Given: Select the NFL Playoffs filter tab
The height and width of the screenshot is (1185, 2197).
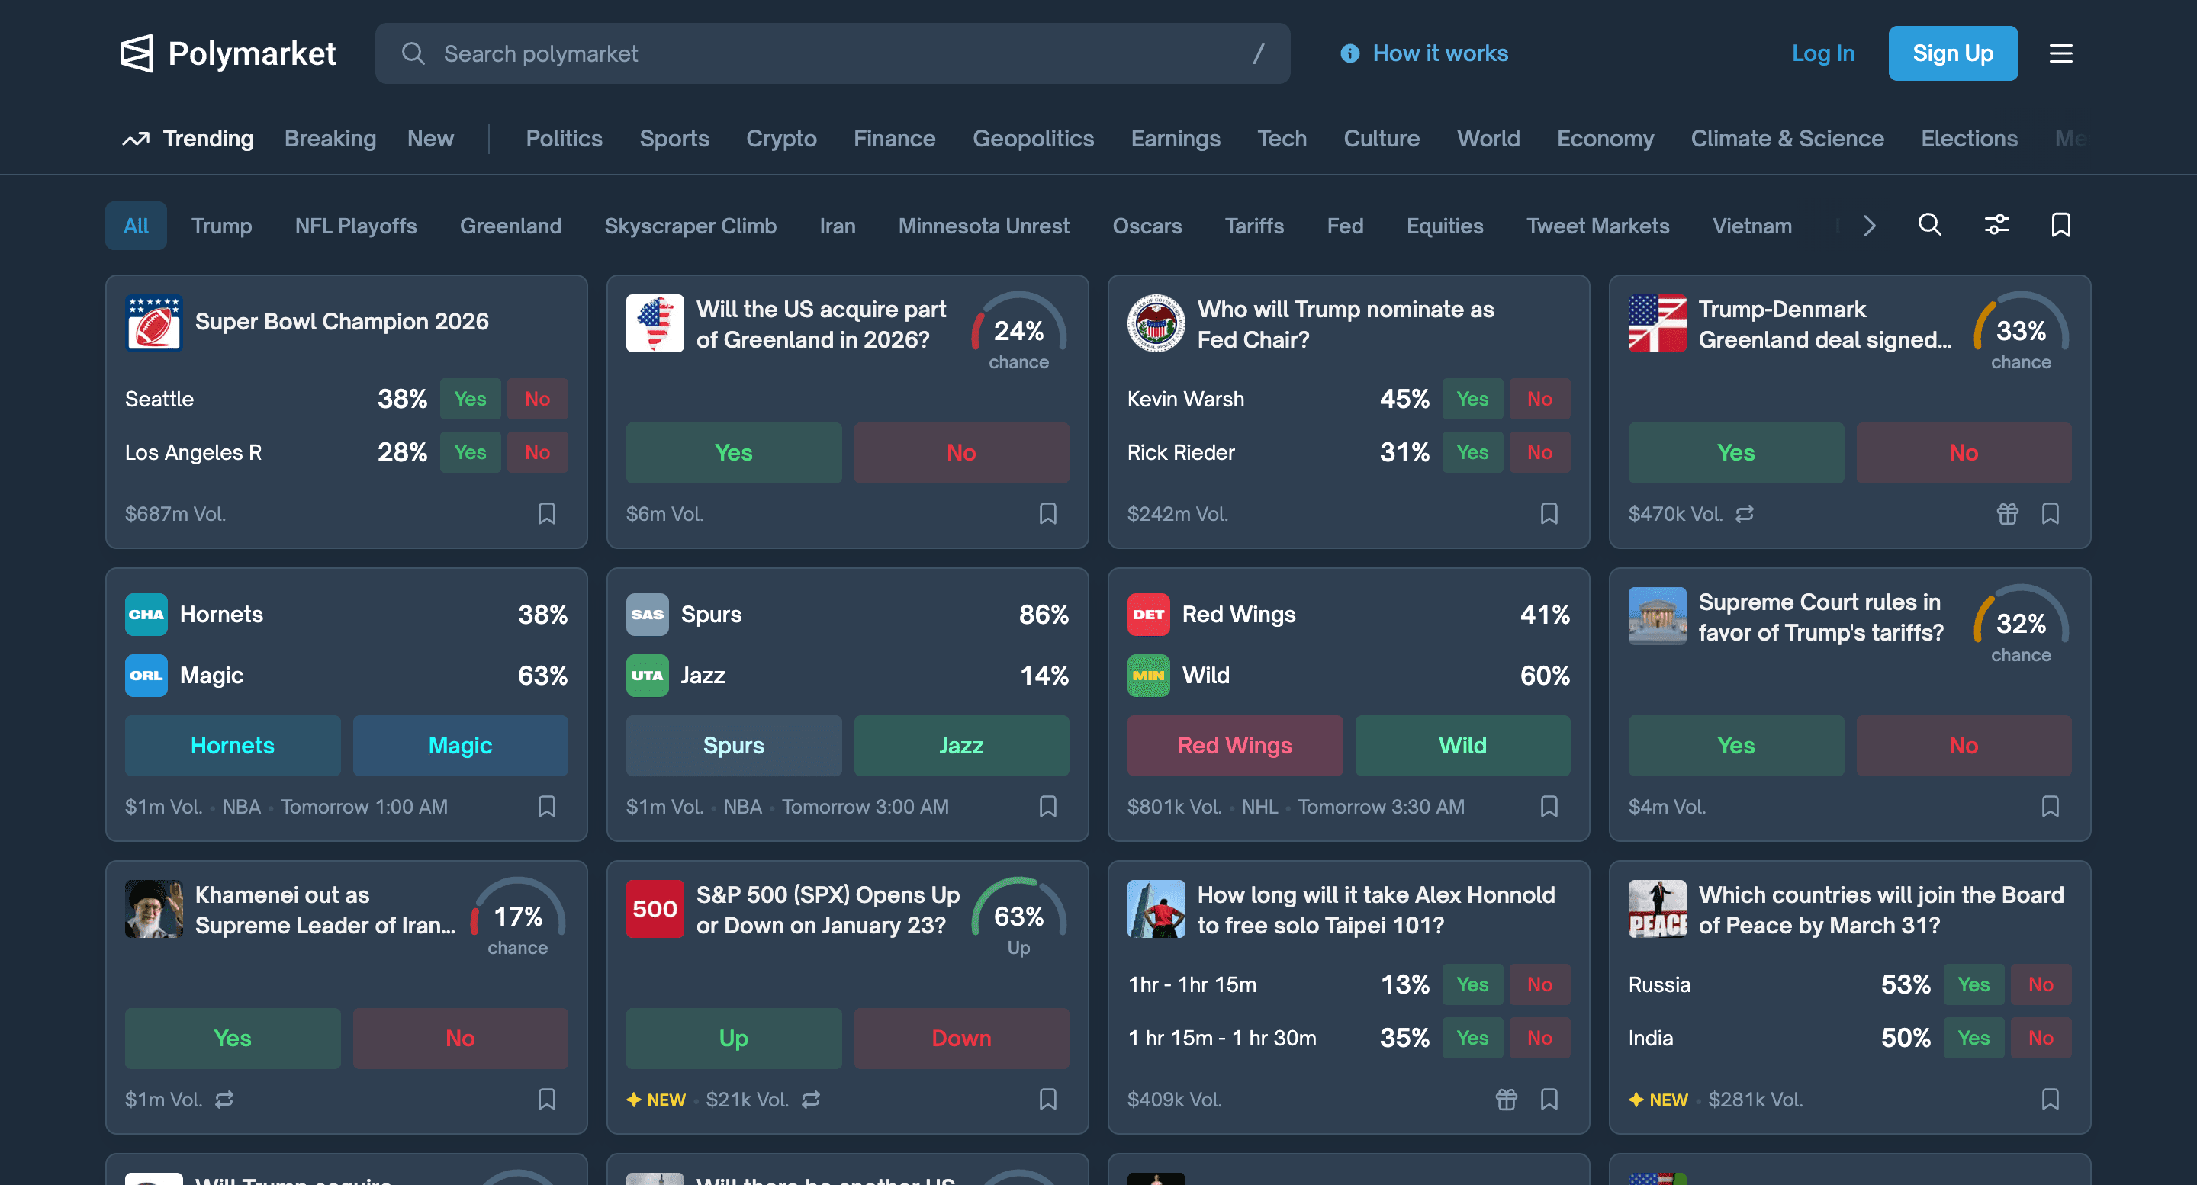Looking at the screenshot, I should pyautogui.click(x=355, y=225).
